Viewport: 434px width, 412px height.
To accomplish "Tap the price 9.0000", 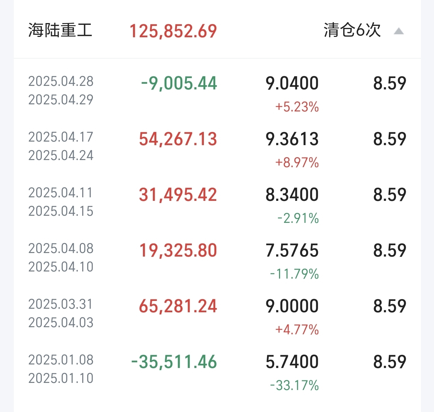I will click(x=292, y=306).
